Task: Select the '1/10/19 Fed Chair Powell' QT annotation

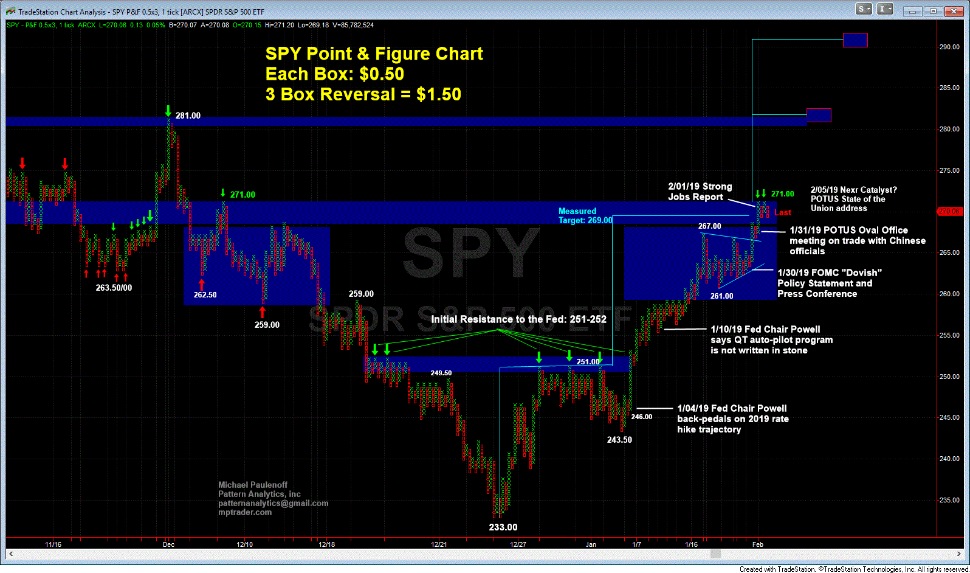Action: pyautogui.click(x=772, y=339)
